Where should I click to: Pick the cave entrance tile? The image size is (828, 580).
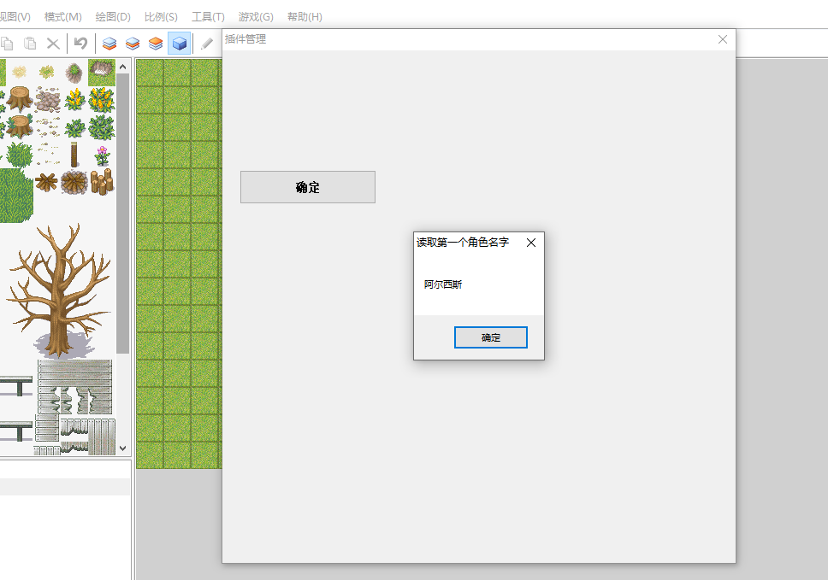[102, 73]
